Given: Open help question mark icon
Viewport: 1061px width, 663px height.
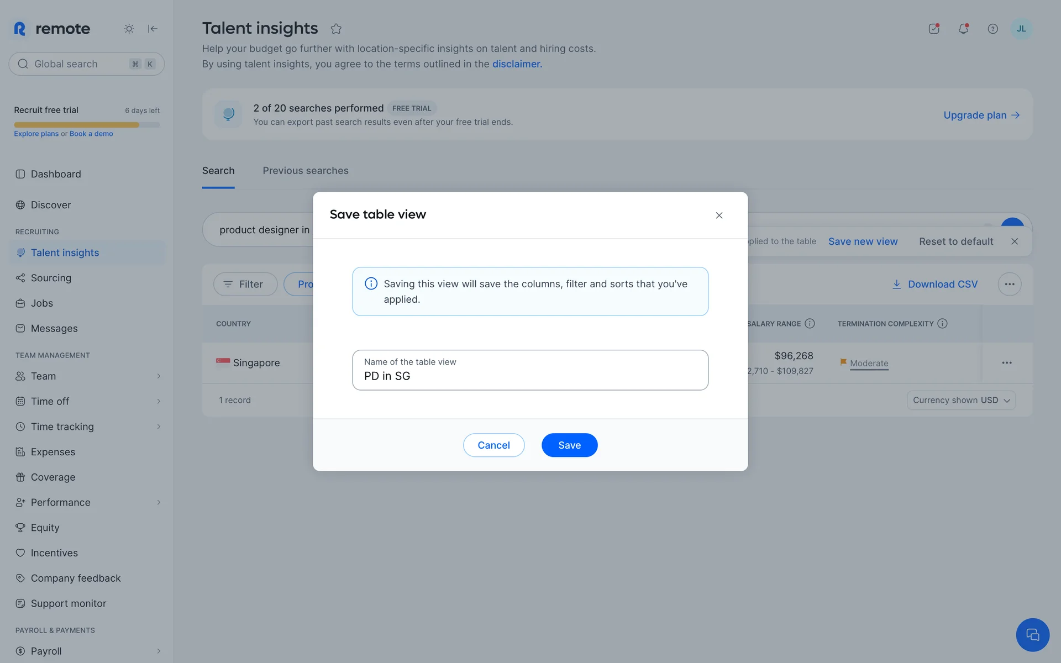Looking at the screenshot, I should click(x=992, y=29).
